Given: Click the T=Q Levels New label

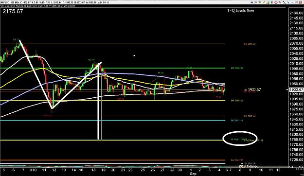Looking at the screenshot, I should pyautogui.click(x=241, y=11).
